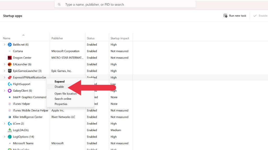Screen dimensions: 268x150
Task: Expand the Battle.net (6) group
Action: tap(4, 45)
